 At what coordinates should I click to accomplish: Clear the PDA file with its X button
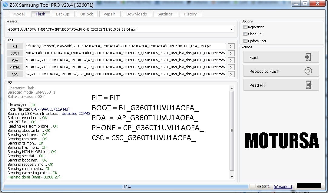click(x=231, y=60)
